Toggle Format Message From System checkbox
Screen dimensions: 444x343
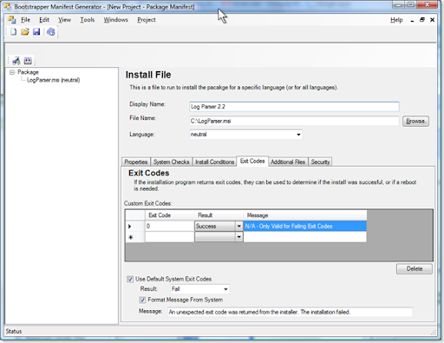[142, 300]
